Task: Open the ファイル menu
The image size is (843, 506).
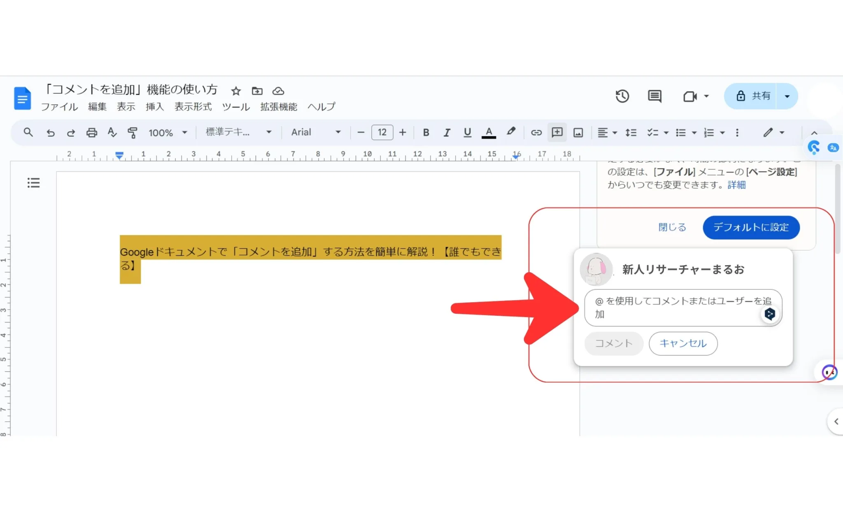Action: [59, 107]
